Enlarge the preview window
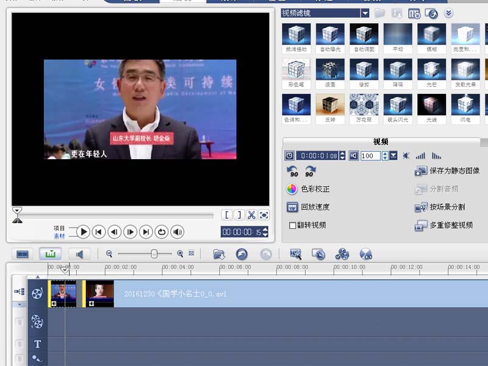488x366 pixels. coord(264,215)
